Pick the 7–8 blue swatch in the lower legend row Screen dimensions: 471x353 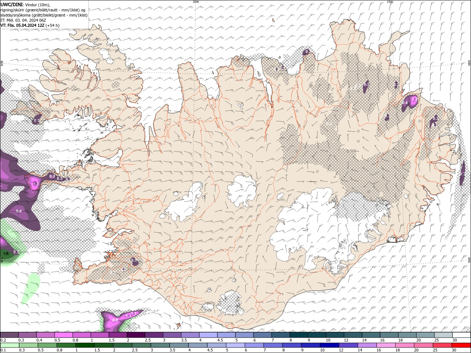click(273, 345)
